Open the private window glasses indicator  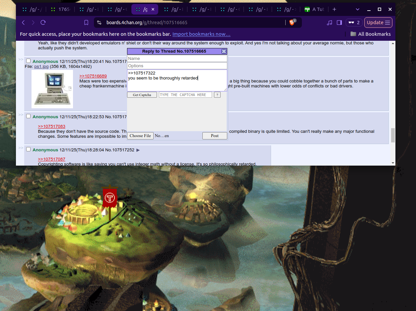click(354, 23)
